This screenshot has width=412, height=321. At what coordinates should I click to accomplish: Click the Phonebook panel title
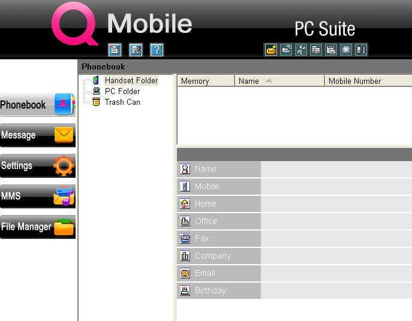[103, 66]
